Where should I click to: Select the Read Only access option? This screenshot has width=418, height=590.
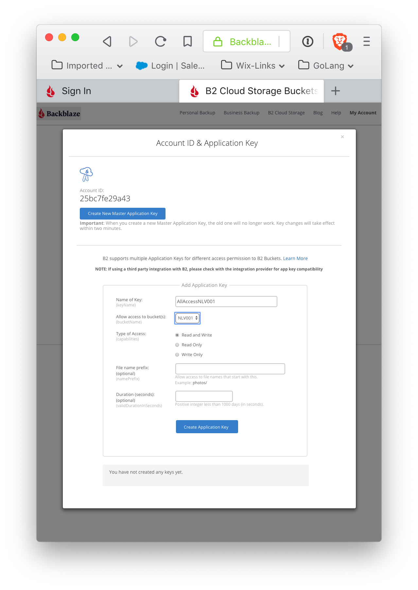pos(177,345)
